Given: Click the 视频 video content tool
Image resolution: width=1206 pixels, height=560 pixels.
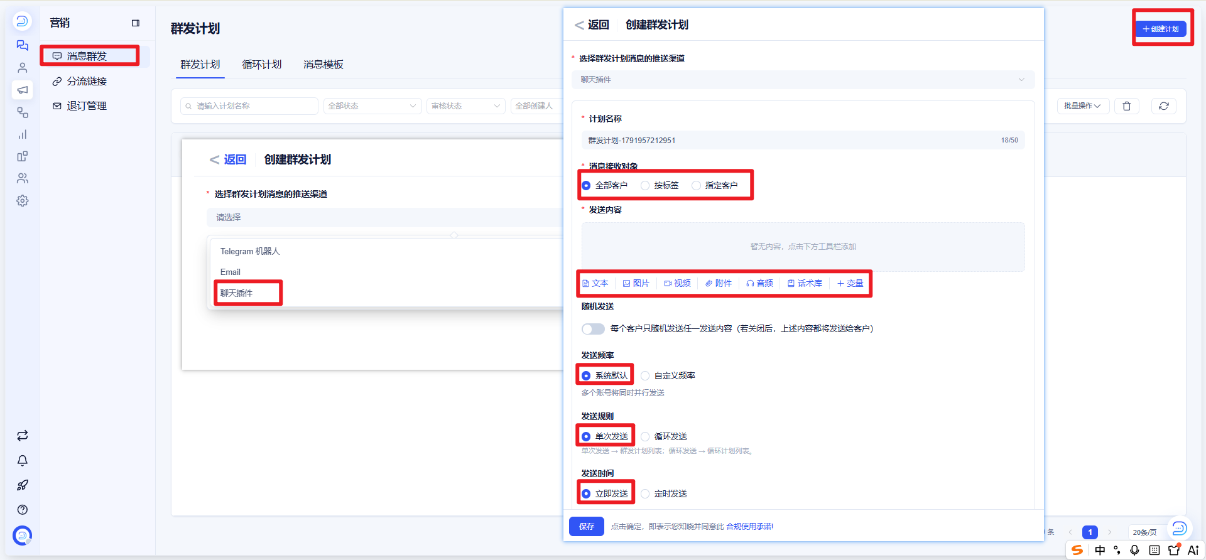Looking at the screenshot, I should tap(677, 284).
